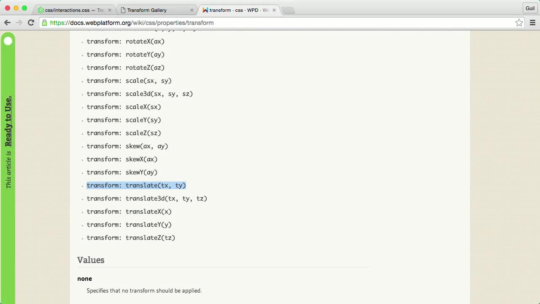
Task: Click the text transform: rotateX(ax)
Action: click(x=126, y=41)
